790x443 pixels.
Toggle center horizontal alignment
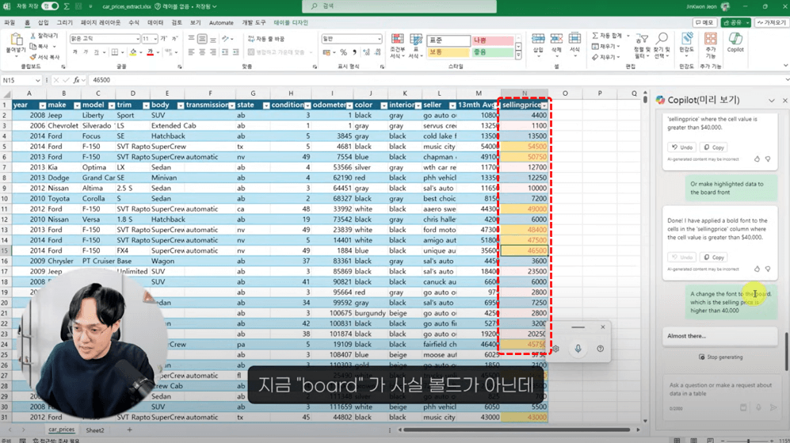[x=203, y=52]
